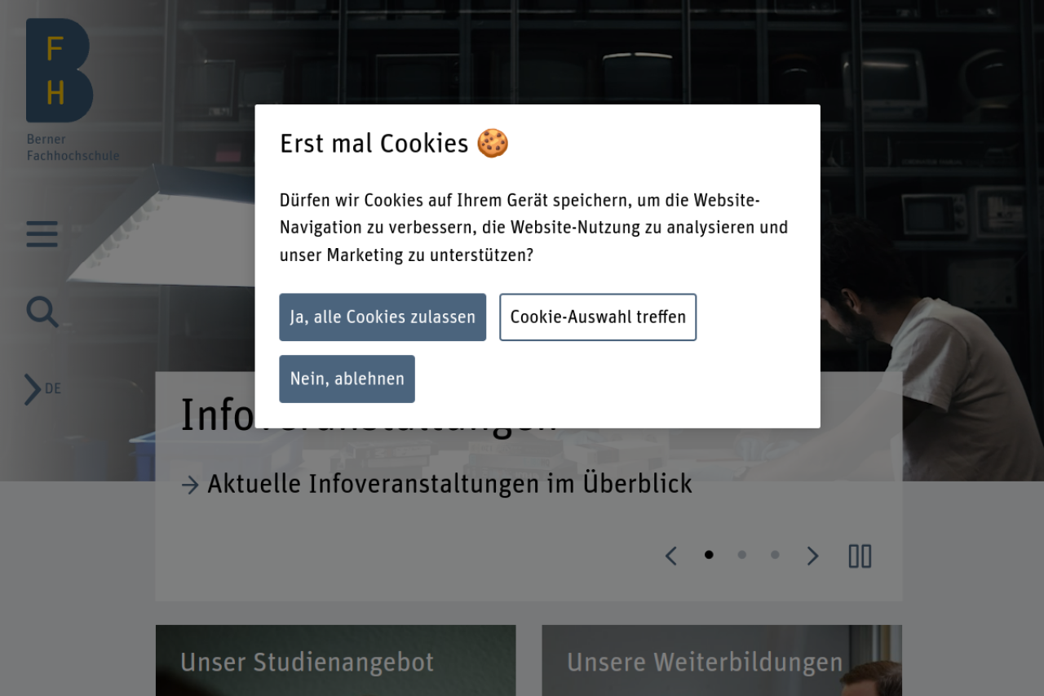This screenshot has width=1044, height=696.
Task: Click the Erst mal Cookies heading
Action: [394, 144]
